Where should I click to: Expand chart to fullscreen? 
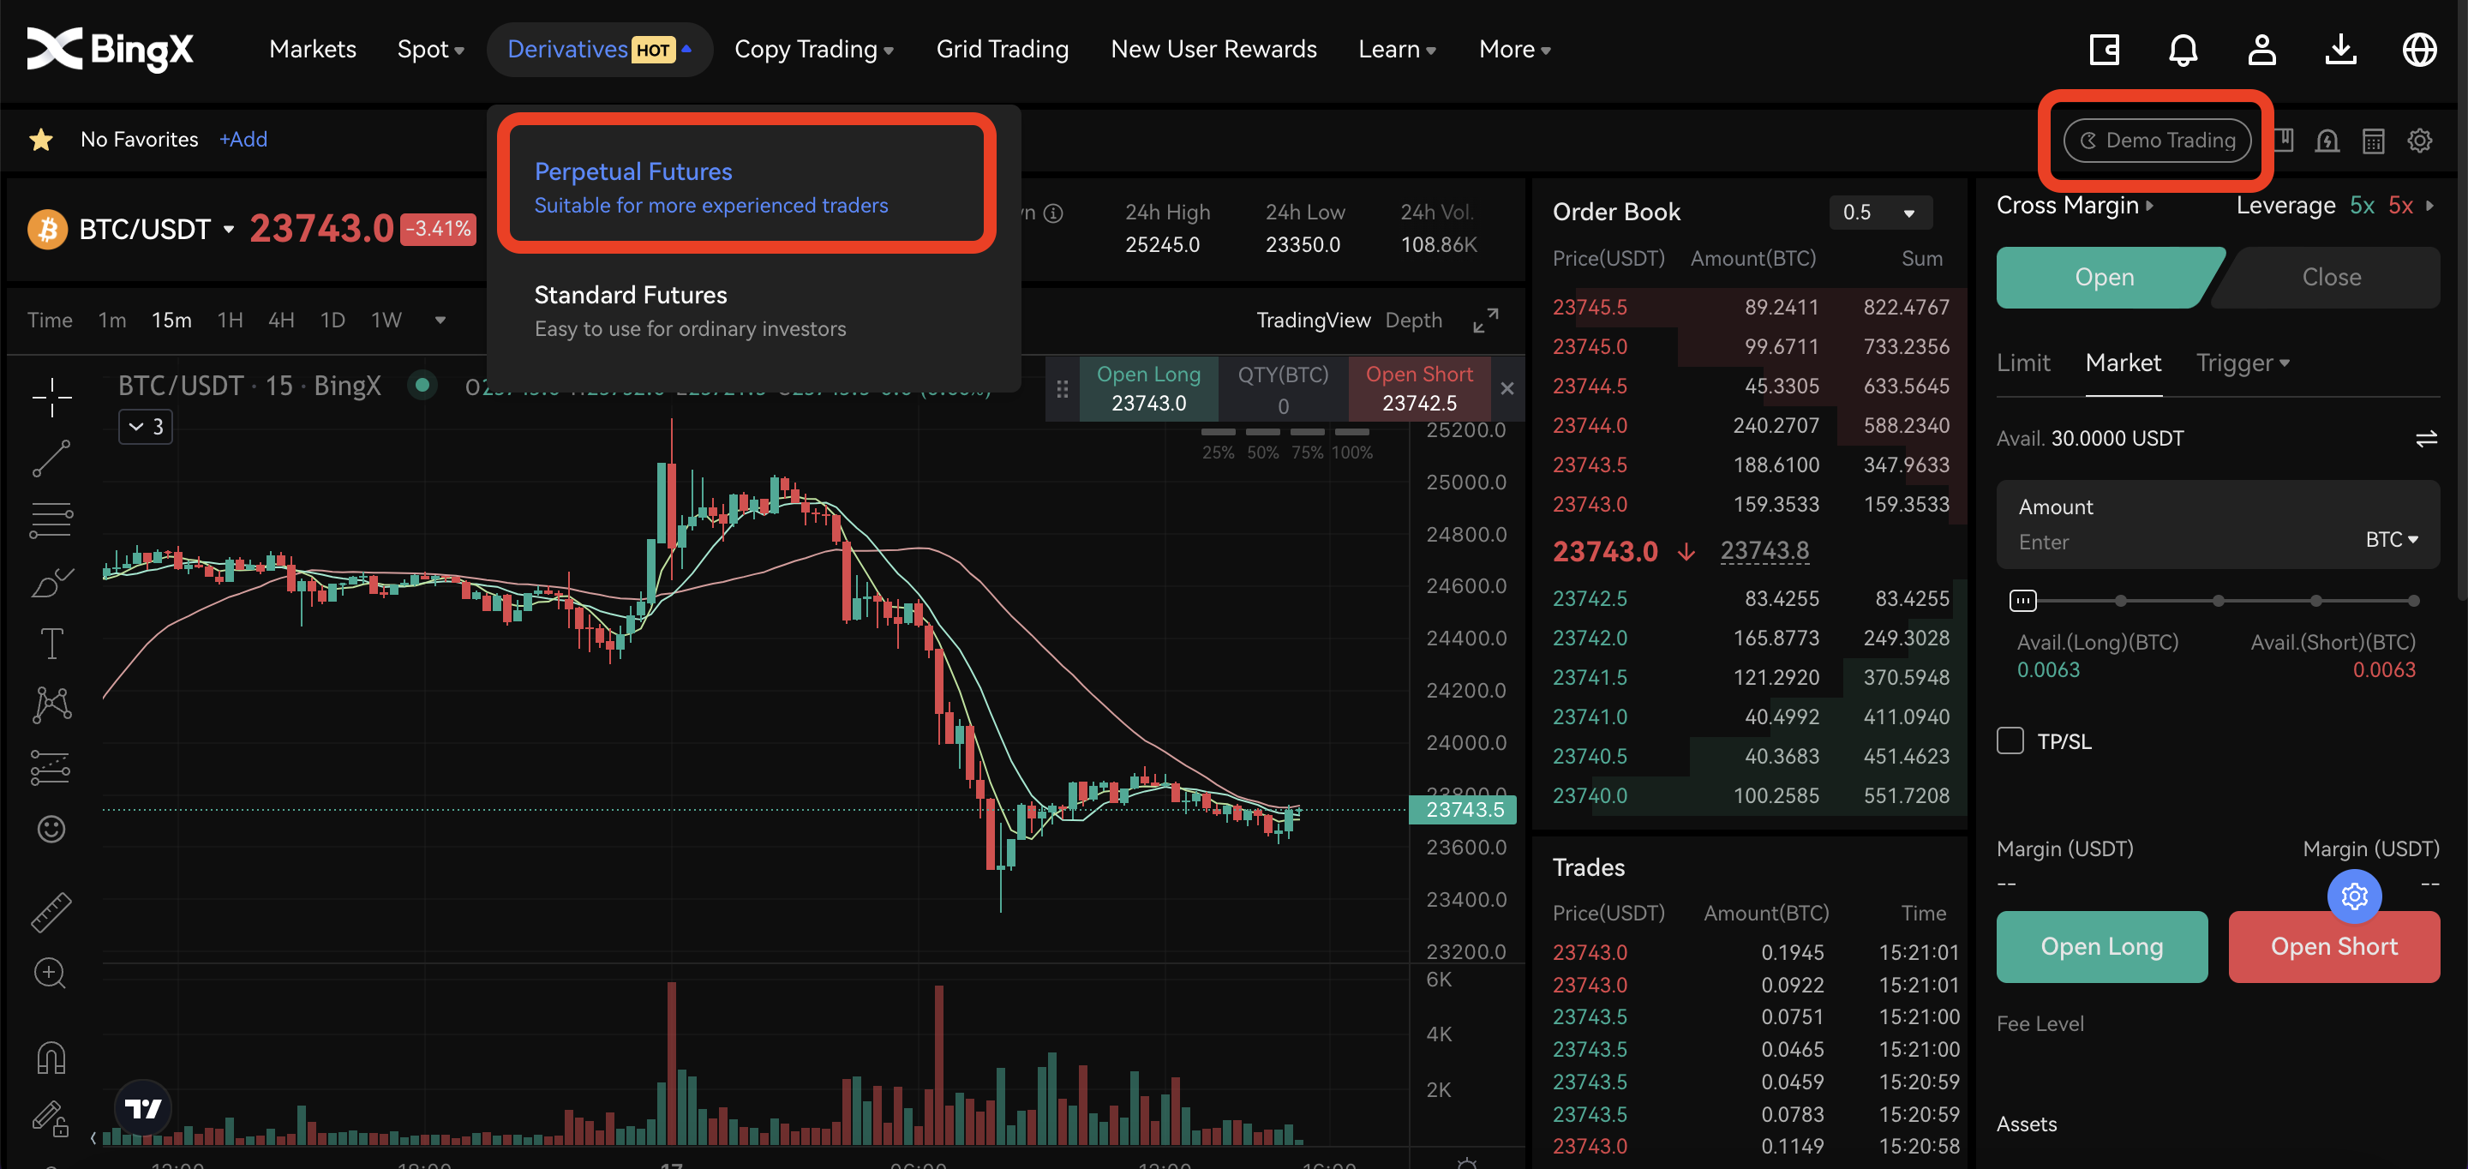click(1485, 320)
